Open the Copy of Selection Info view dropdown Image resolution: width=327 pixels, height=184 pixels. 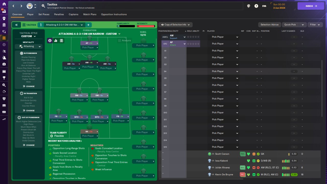[x=176, y=25]
